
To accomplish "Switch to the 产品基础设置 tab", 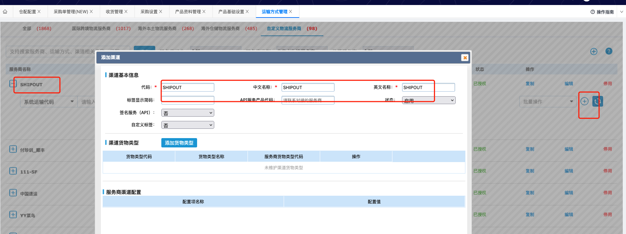I will tap(231, 12).
